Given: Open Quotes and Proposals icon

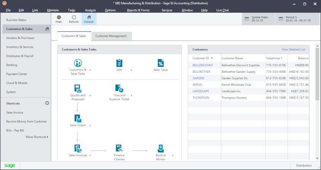Looking at the screenshot, I should coord(78,88).
